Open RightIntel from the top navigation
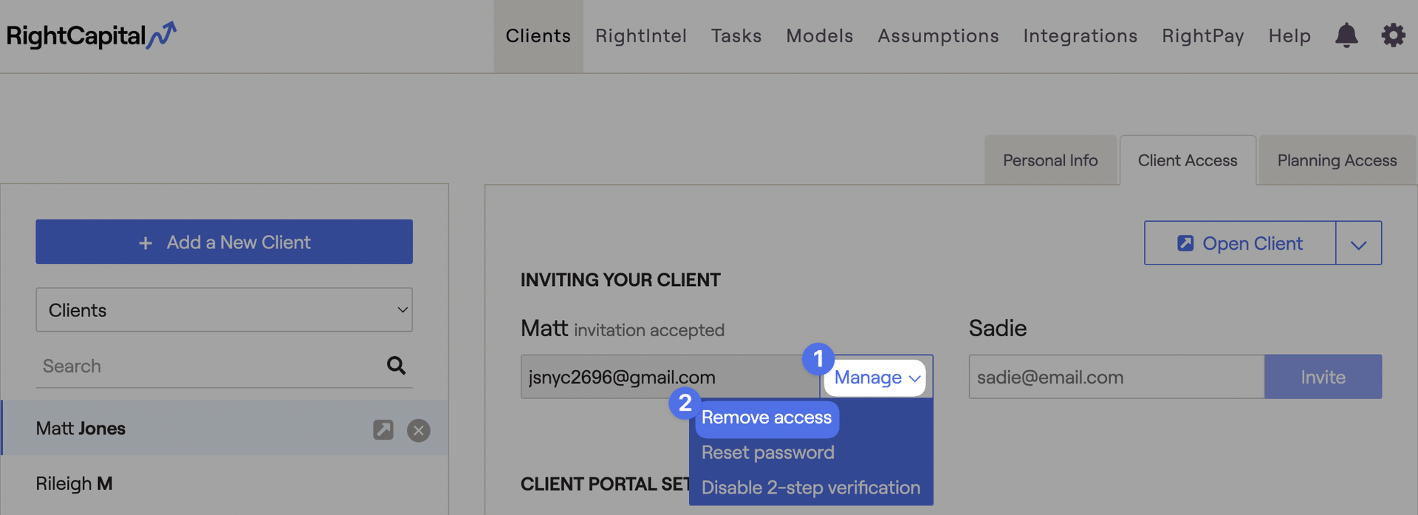This screenshot has height=515, width=1418. [641, 36]
